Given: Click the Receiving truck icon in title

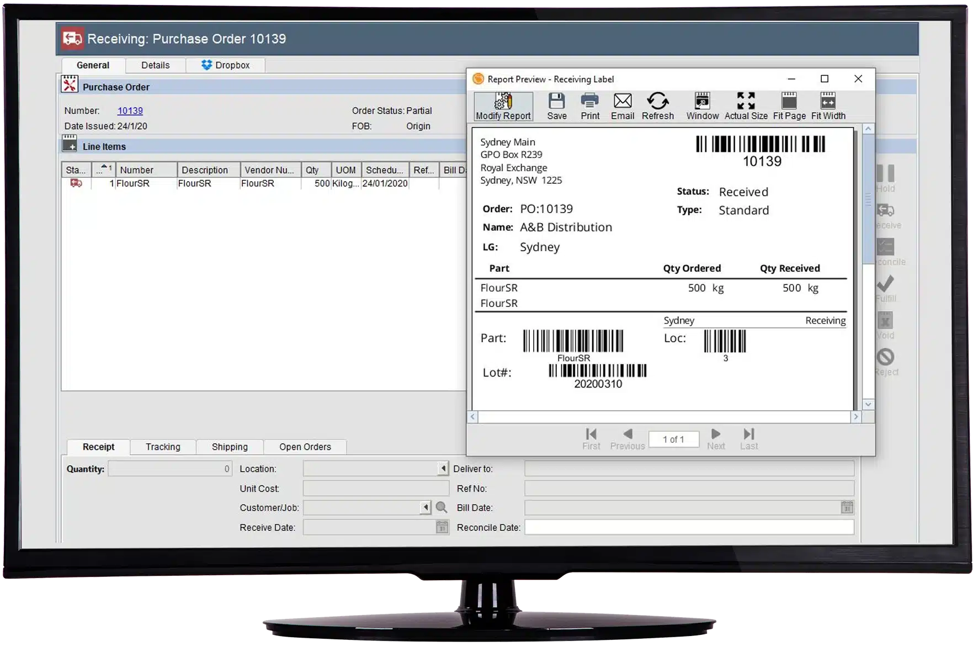Looking at the screenshot, I should tap(72, 38).
